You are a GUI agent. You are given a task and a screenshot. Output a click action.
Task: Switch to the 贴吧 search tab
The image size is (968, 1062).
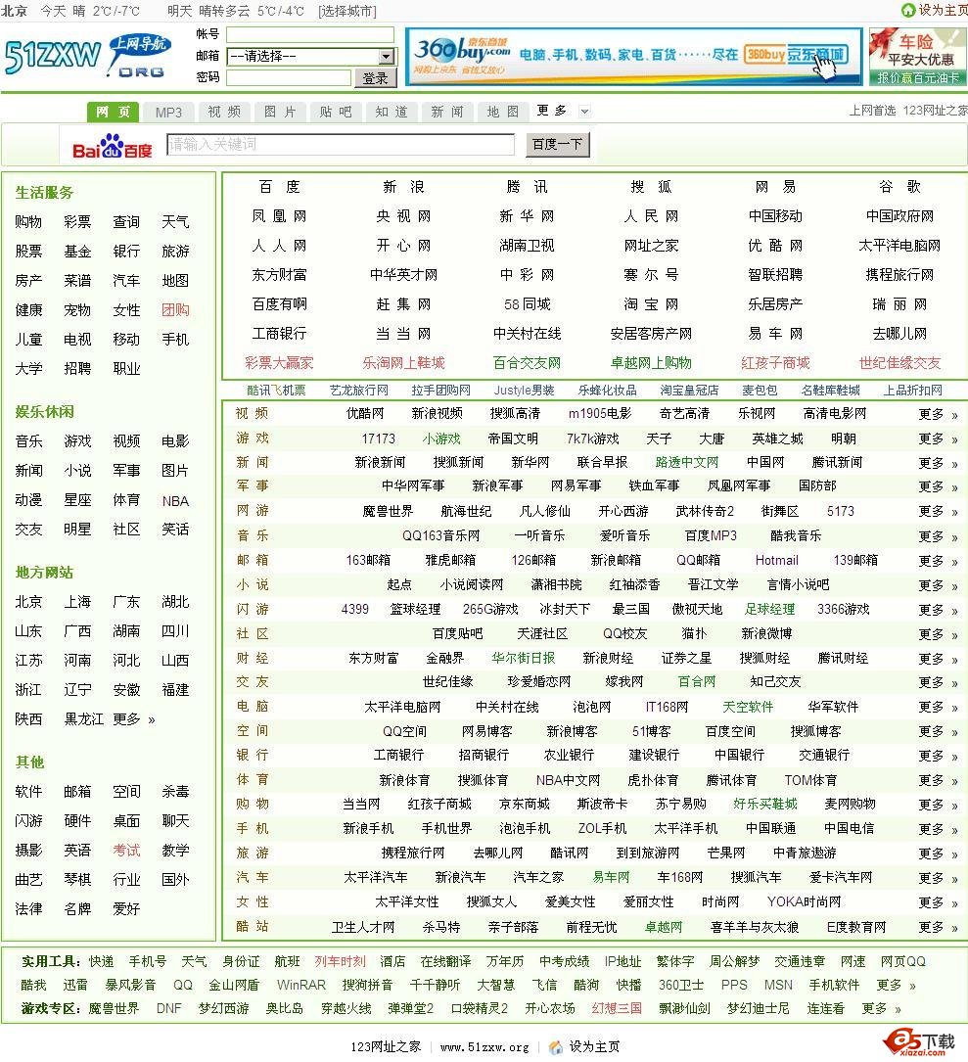[x=336, y=112]
